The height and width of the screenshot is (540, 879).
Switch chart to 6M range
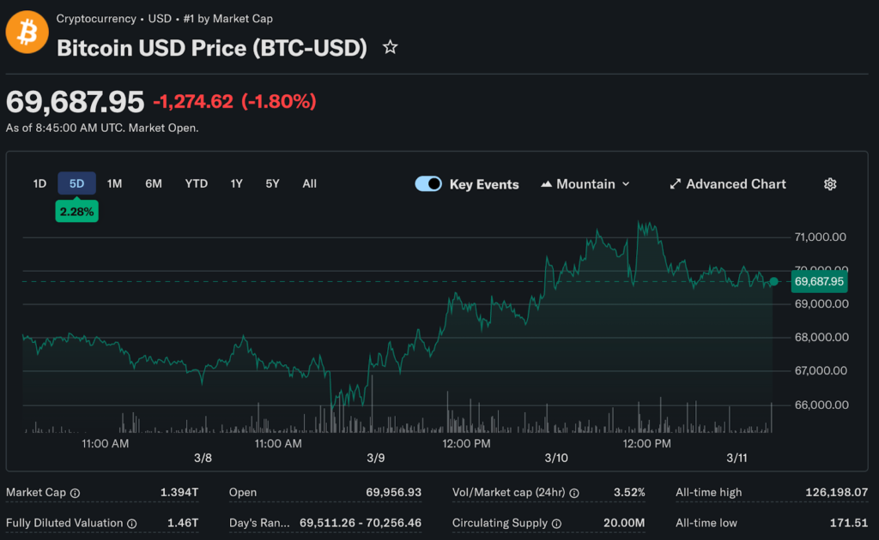tap(154, 183)
